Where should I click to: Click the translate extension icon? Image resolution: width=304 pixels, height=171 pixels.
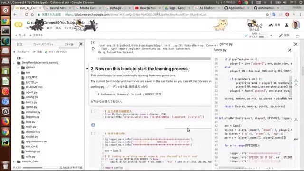coord(274,15)
